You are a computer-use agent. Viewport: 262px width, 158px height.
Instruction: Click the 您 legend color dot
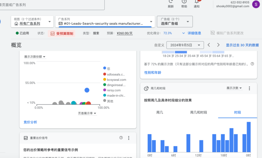[x=104, y=68]
